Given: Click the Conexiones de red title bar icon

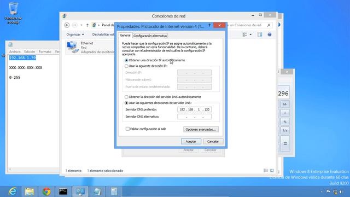Looking at the screenshot, I should (65, 16).
